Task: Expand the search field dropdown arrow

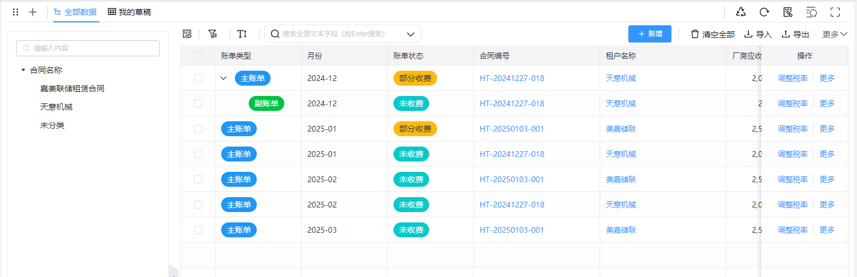Action: 411,34
